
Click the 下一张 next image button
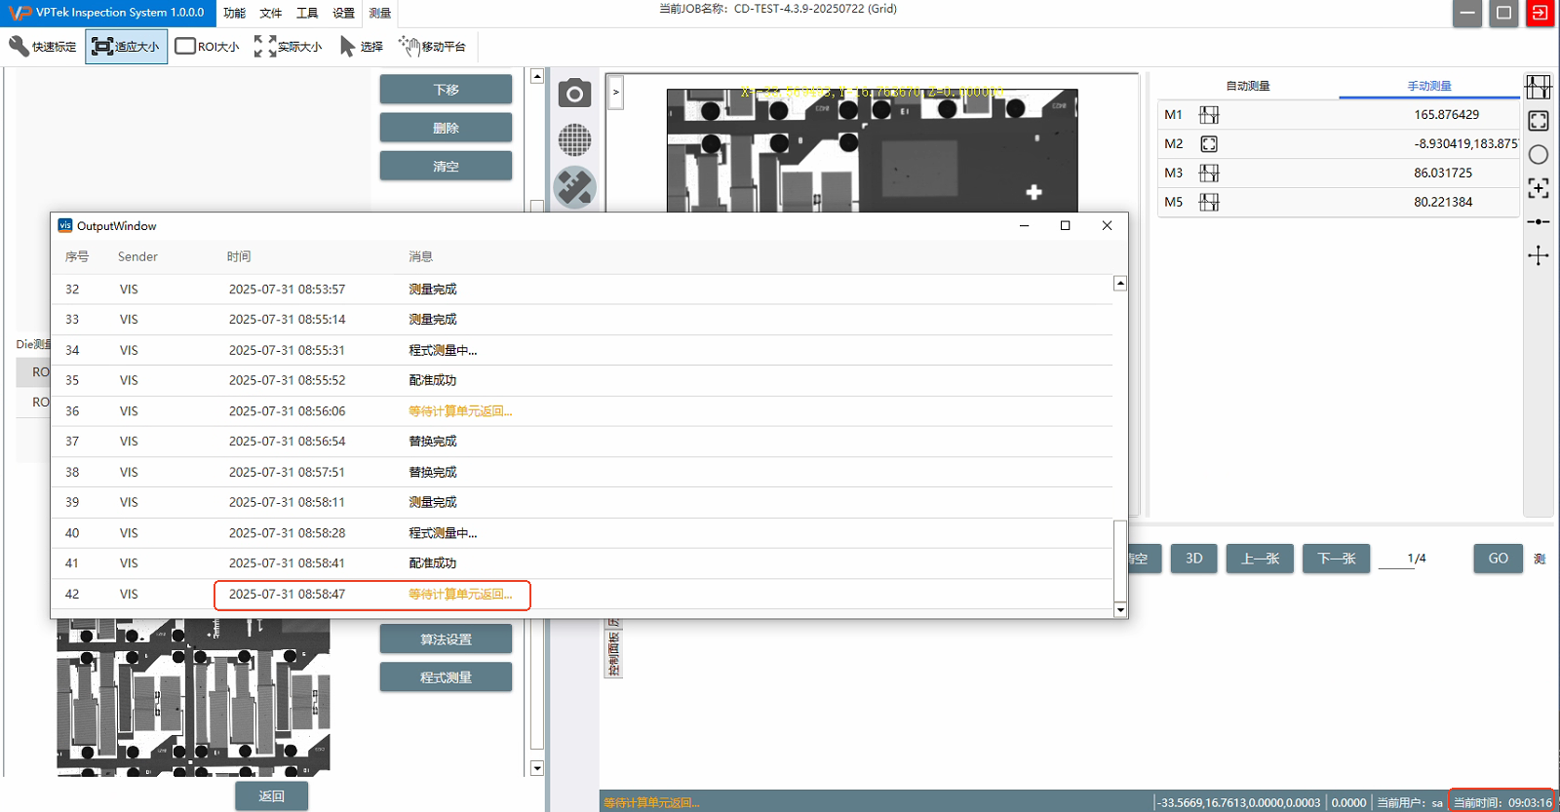pos(1336,559)
